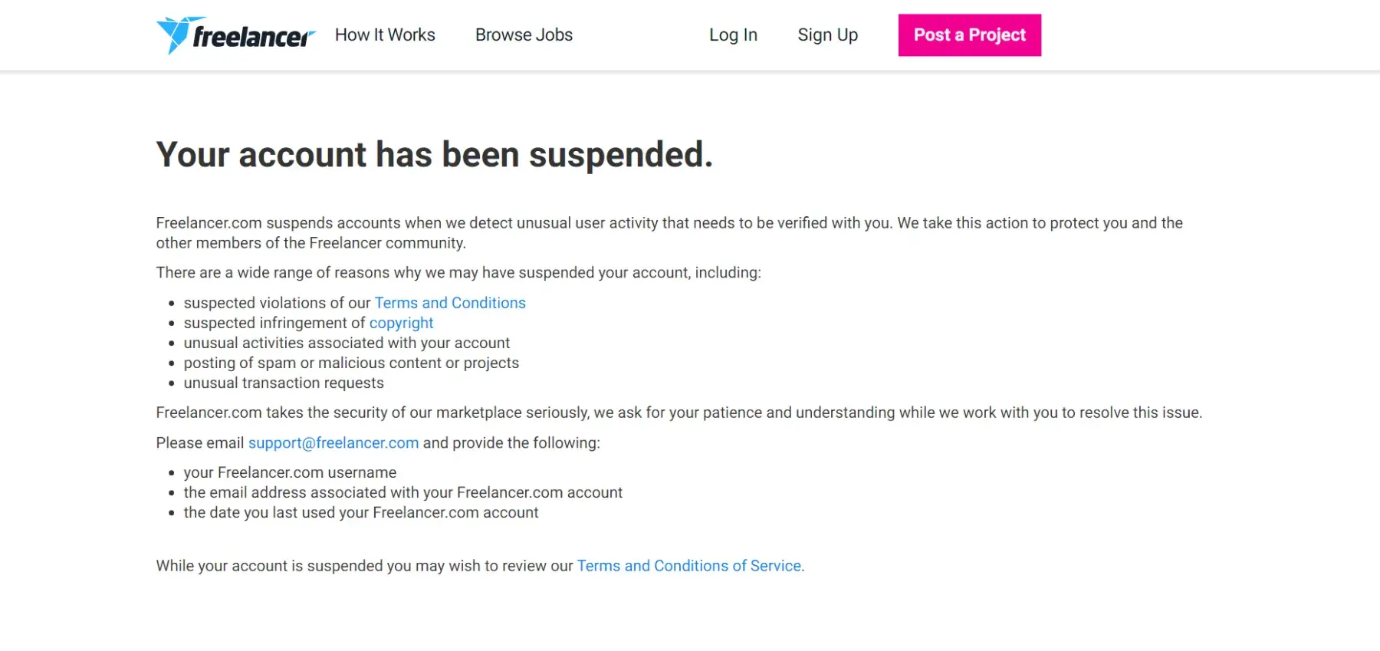The width and height of the screenshot is (1380, 651).
Task: Open Terms and Conditions of Service link
Action: (688, 566)
